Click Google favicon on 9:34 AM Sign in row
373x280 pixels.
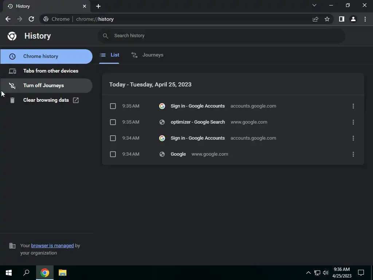162,138
